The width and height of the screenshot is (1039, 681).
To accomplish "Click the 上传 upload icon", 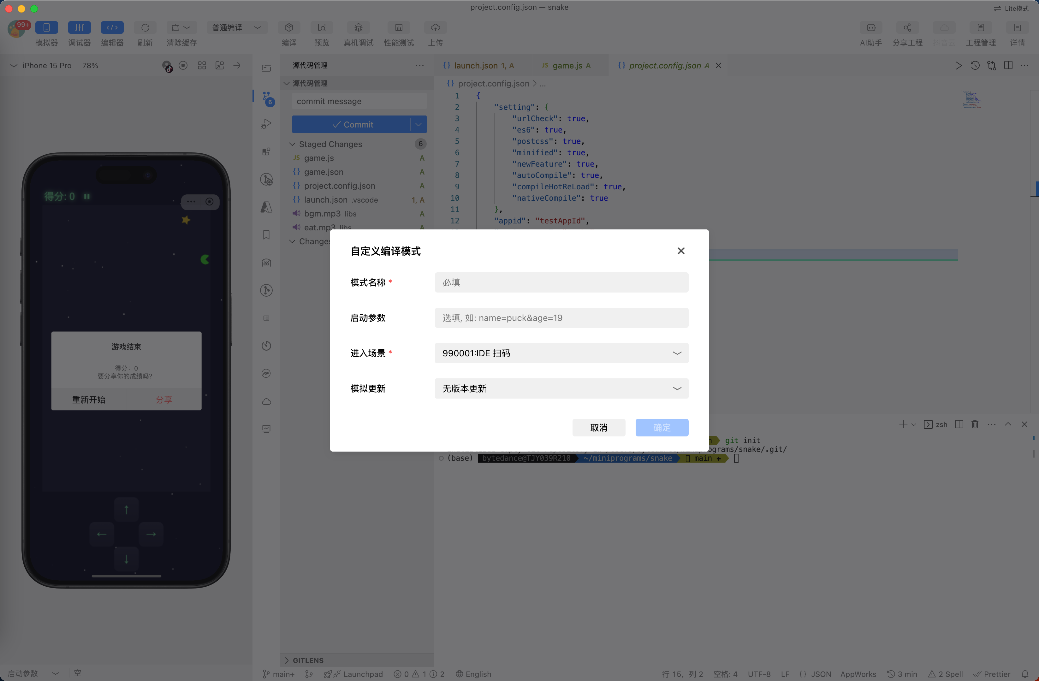I will click(435, 27).
